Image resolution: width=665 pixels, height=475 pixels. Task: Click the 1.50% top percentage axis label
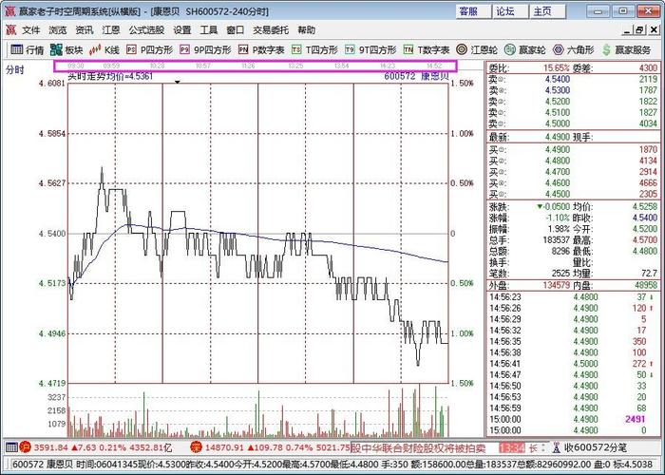pyautogui.click(x=462, y=84)
